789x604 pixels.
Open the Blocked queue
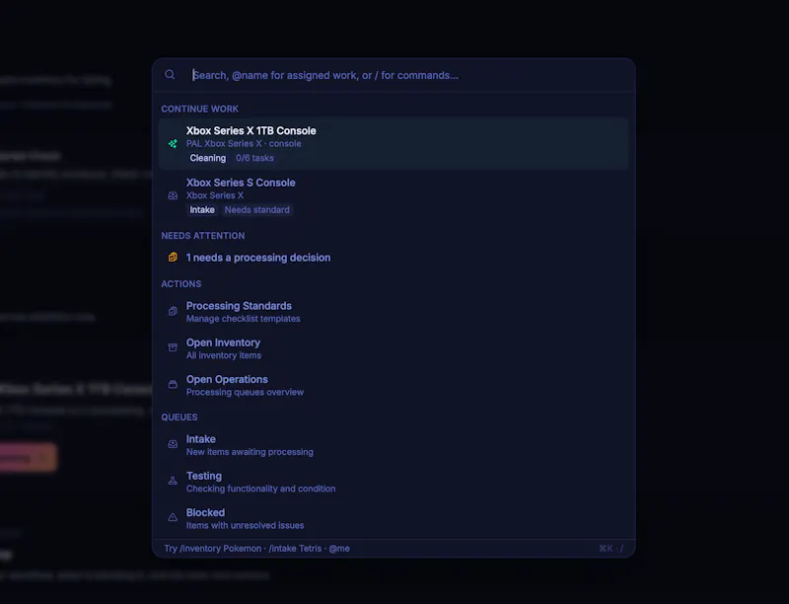point(394,518)
